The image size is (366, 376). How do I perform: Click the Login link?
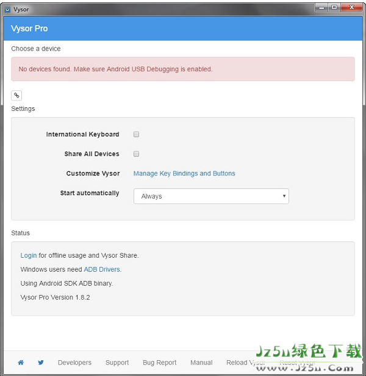[x=29, y=255]
